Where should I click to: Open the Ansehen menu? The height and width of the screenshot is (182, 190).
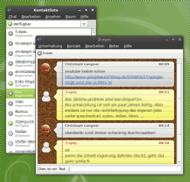pyautogui.click(x=53, y=17)
